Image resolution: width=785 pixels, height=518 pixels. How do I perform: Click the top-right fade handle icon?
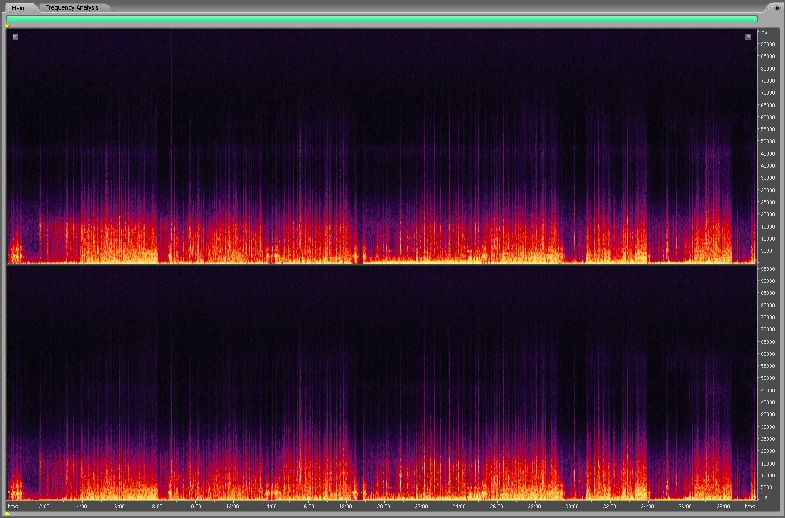[x=748, y=37]
